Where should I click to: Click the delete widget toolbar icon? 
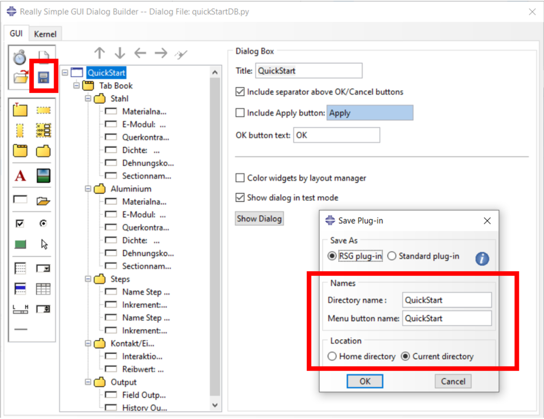pos(181,53)
